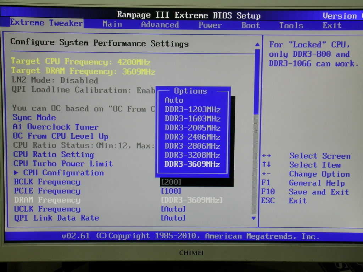
Task: Switch to the Main tab
Action: click(112, 24)
